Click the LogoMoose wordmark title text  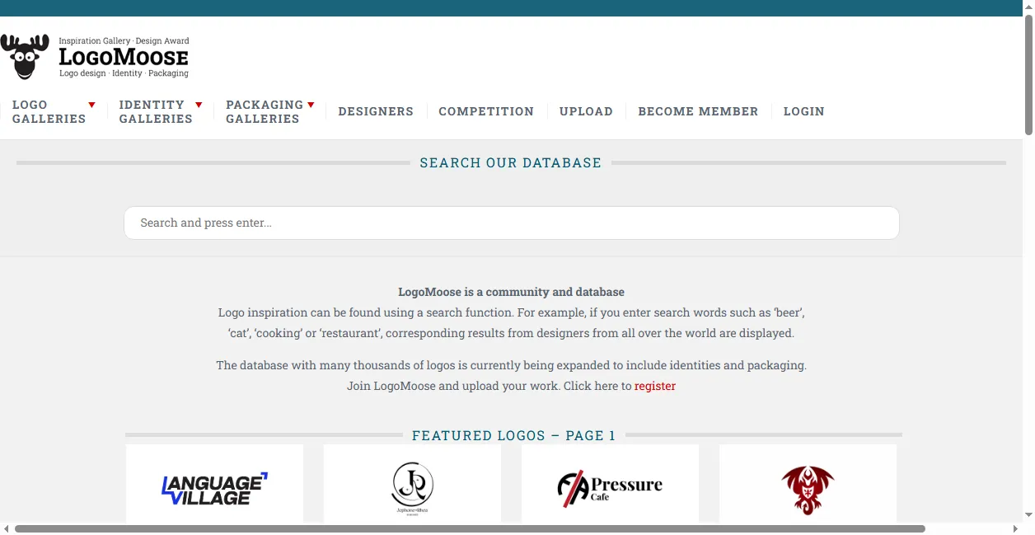[124, 58]
